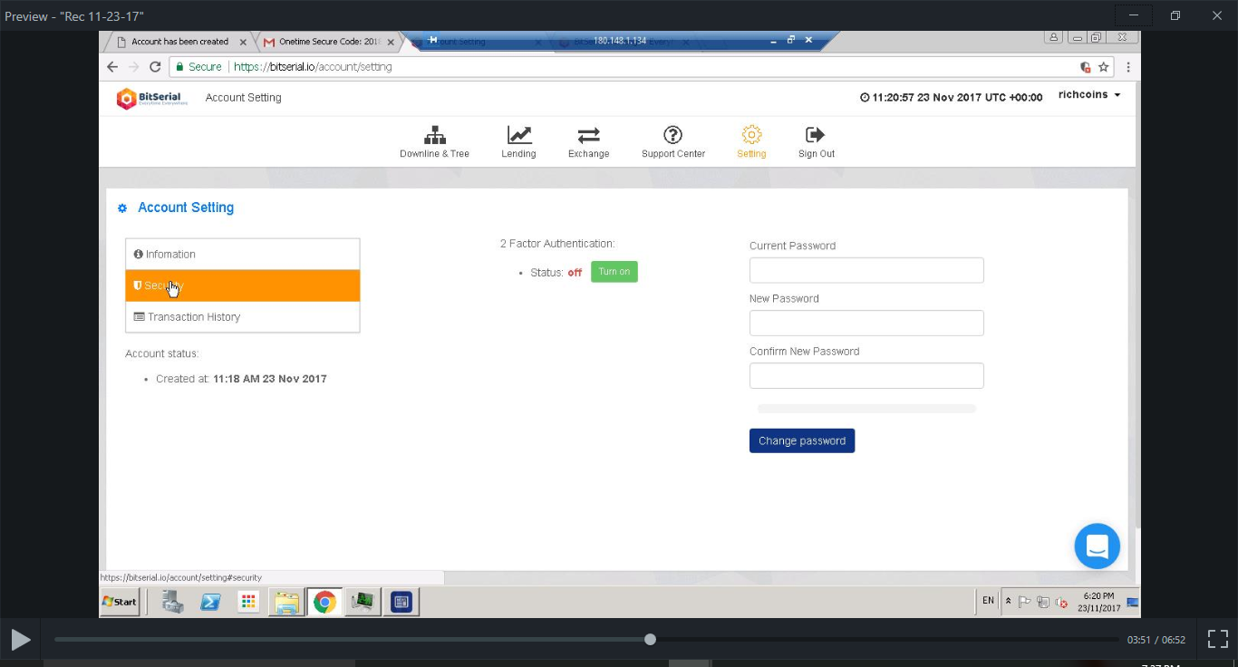Viewport: 1238px width, 667px height.
Task: Select the Transaction History tab
Action: coord(242,317)
